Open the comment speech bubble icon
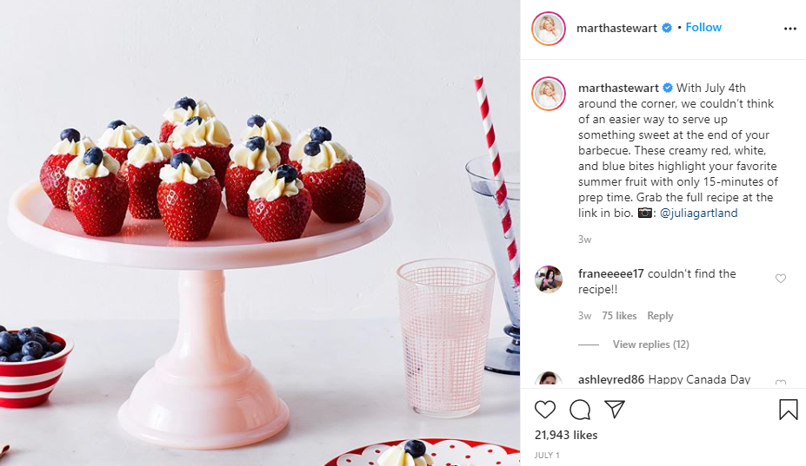 580,410
